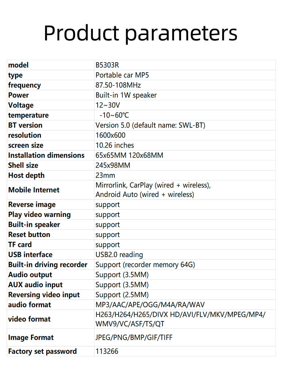
Task: Select the video format row label
Action: coord(29,319)
